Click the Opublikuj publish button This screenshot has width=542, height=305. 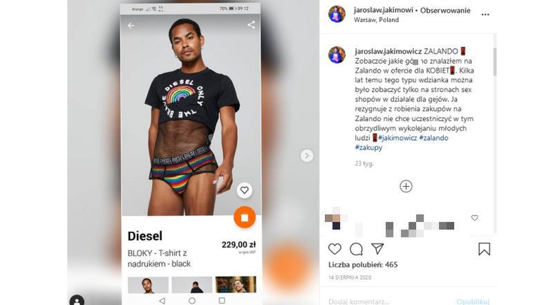(x=473, y=302)
